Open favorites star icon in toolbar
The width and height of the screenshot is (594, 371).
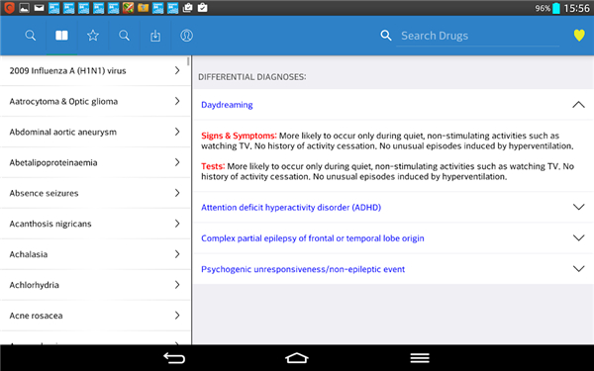pos(93,36)
